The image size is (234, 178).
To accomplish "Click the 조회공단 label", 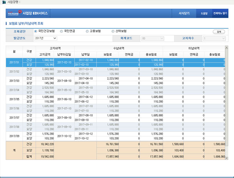I will point(20,32).
